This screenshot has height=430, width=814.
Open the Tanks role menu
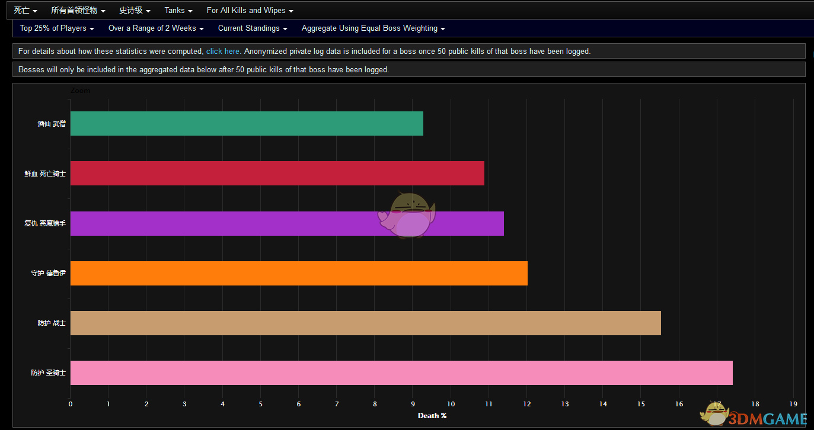point(178,11)
